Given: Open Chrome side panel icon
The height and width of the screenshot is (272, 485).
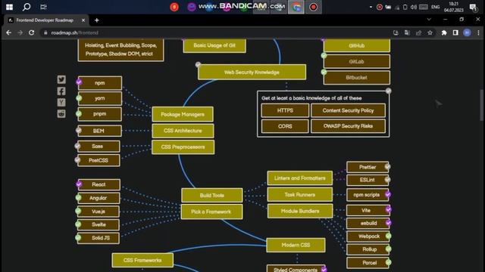Looking at the screenshot, I should [455, 32].
